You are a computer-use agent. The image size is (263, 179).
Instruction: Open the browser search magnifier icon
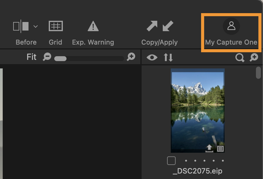(240, 58)
